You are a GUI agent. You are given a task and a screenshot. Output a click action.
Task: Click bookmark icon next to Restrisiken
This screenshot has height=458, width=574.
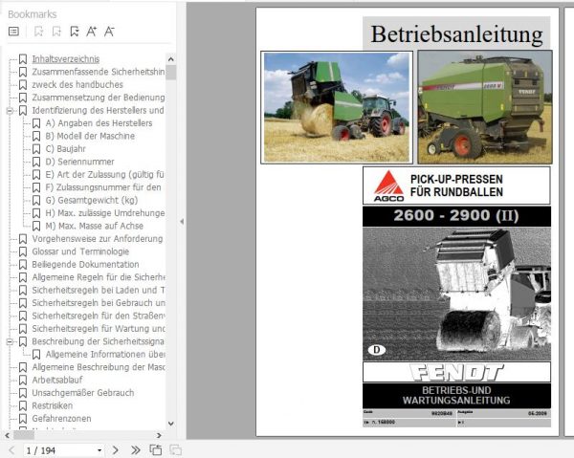23,405
